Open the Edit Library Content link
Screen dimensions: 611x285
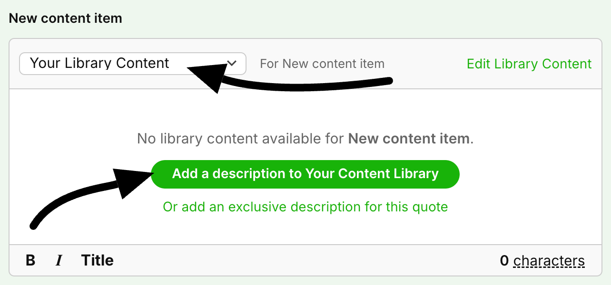pos(529,64)
